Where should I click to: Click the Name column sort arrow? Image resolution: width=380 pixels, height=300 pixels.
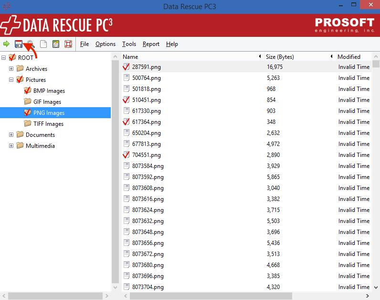tap(260, 56)
